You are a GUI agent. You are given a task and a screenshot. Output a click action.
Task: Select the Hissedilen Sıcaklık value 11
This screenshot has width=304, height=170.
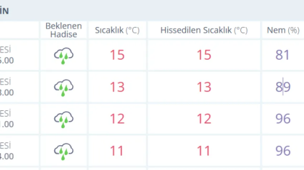(204, 151)
